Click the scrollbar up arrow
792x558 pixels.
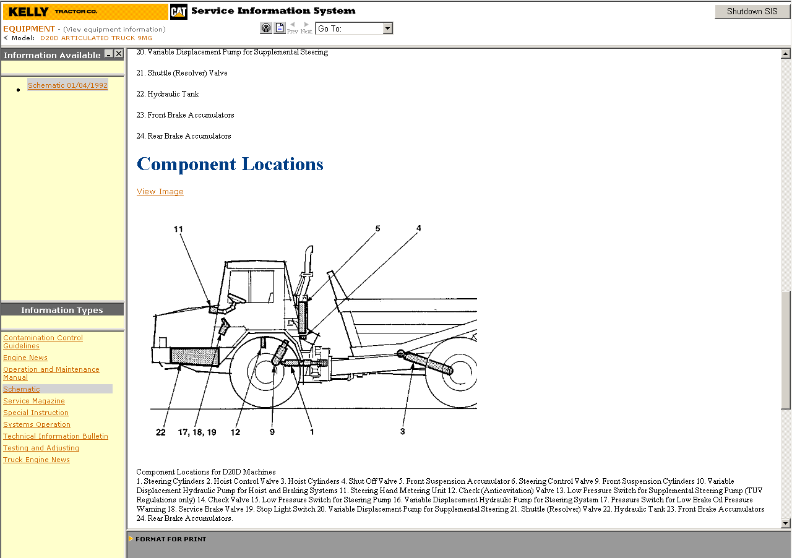(x=786, y=54)
